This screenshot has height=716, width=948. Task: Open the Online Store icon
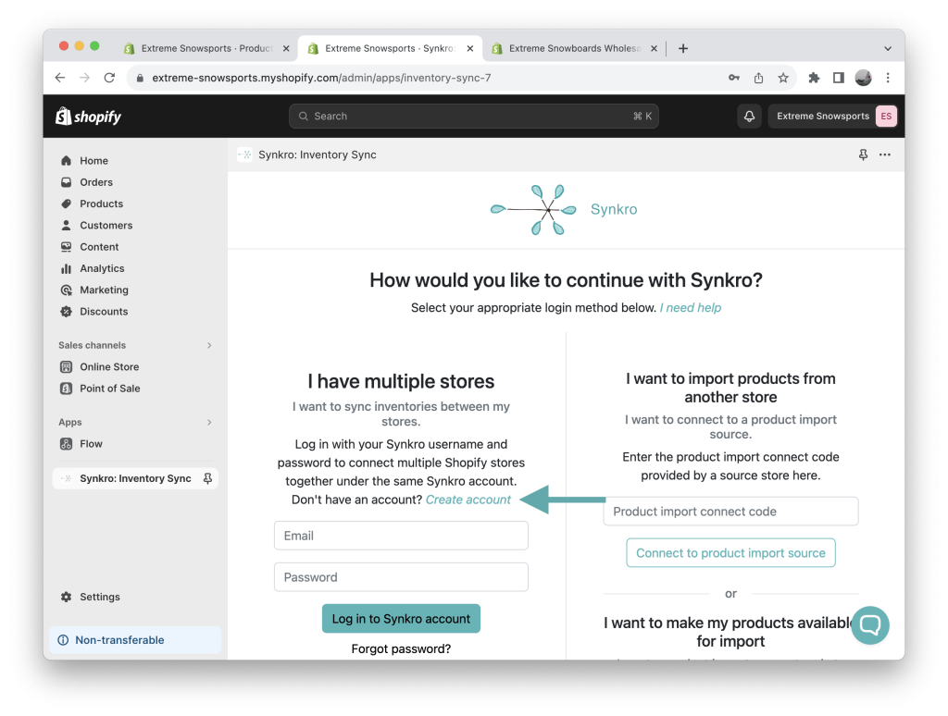click(x=66, y=366)
